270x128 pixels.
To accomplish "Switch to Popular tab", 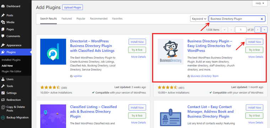I will (x=81, y=18).
